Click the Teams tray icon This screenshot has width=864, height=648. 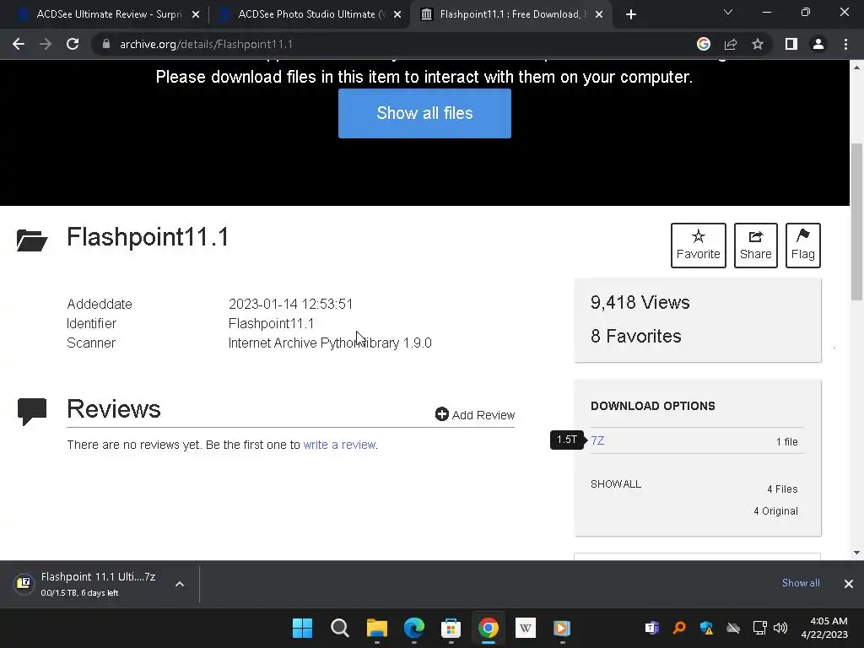[652, 628]
